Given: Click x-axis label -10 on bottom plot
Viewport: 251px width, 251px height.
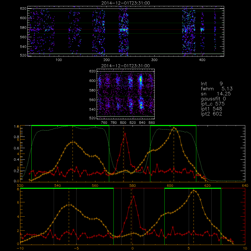Looking at the screenshot, I should coord(20,248).
